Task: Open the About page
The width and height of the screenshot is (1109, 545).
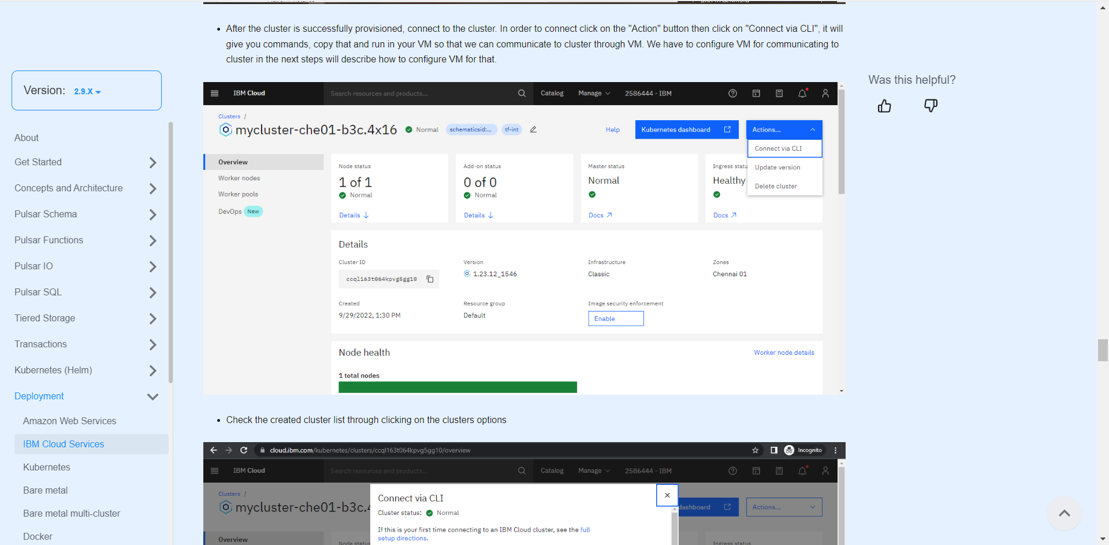Action: click(x=27, y=138)
